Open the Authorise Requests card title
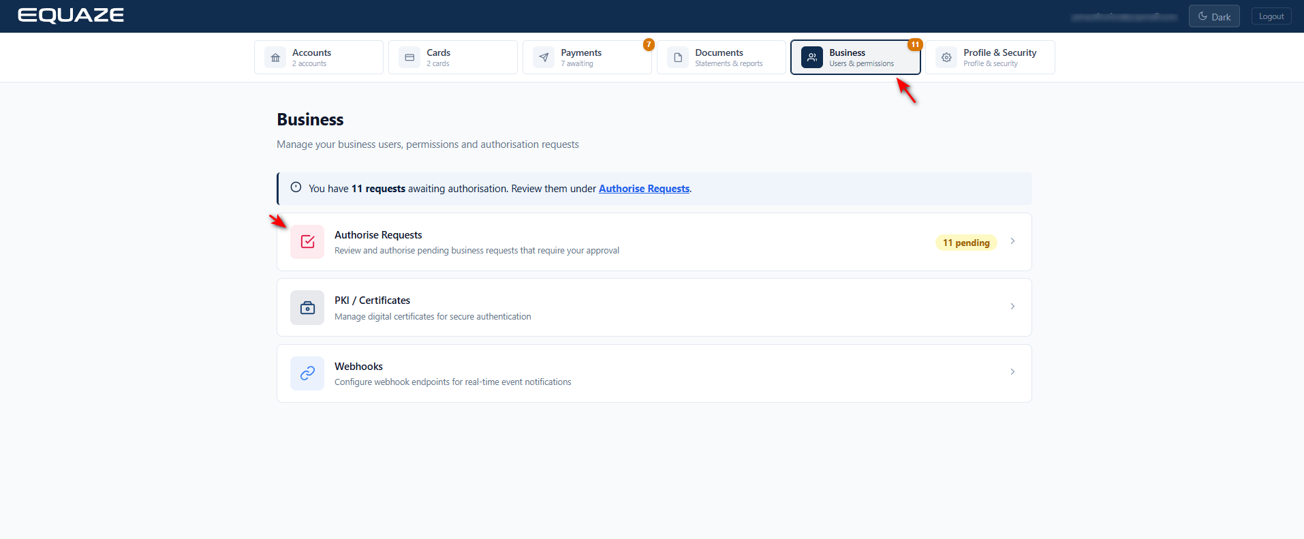Screen dimensions: 1304x539 (378, 235)
